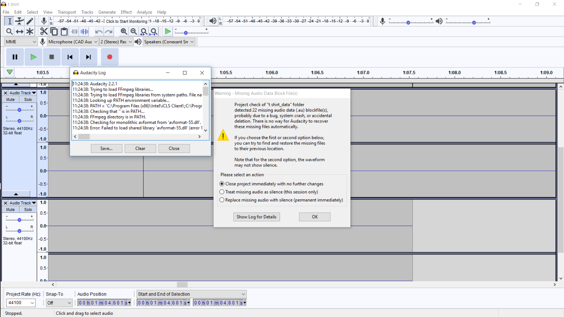Viewport: 564px width, 317px height.
Task: Select the Draw (pencil) tool
Action: pyautogui.click(x=30, y=21)
